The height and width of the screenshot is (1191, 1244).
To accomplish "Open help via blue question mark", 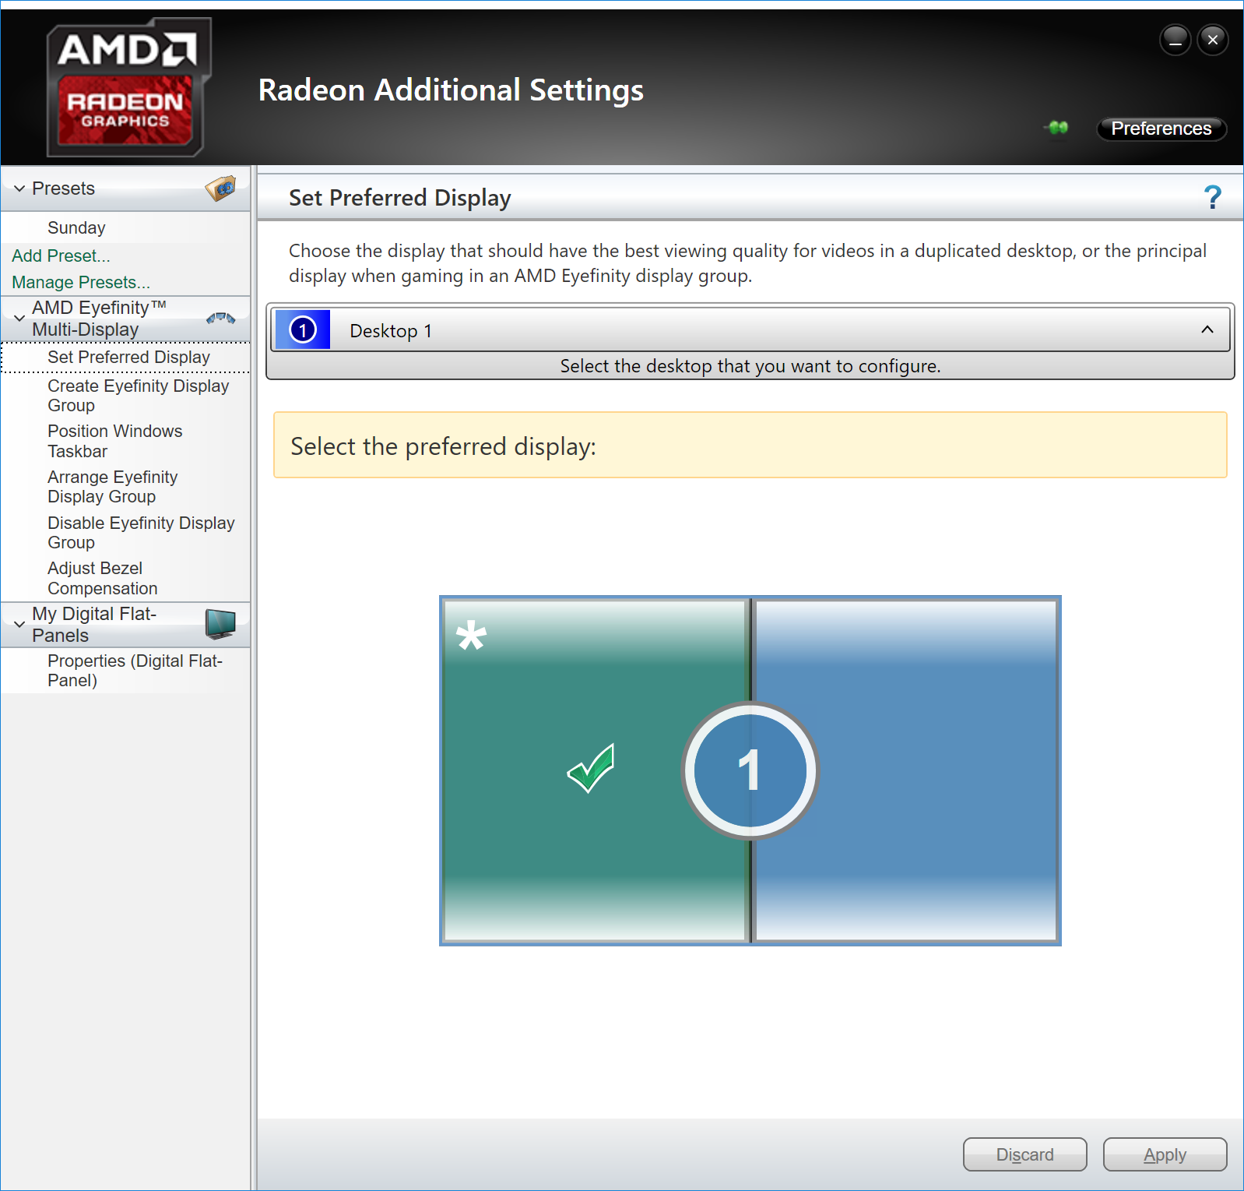I will click(1212, 197).
